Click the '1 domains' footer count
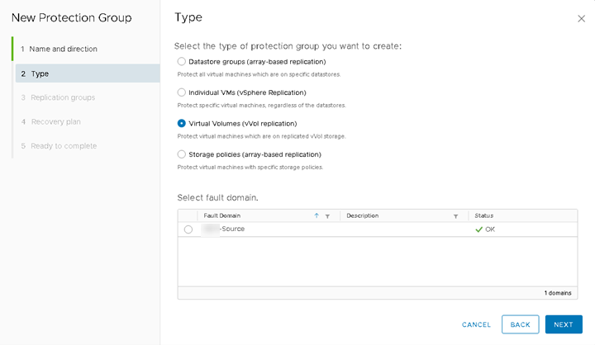The image size is (595, 345). coord(558,293)
